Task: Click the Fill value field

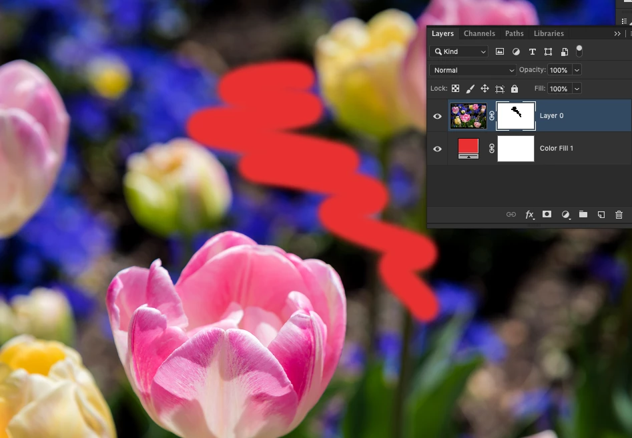Action: point(559,89)
